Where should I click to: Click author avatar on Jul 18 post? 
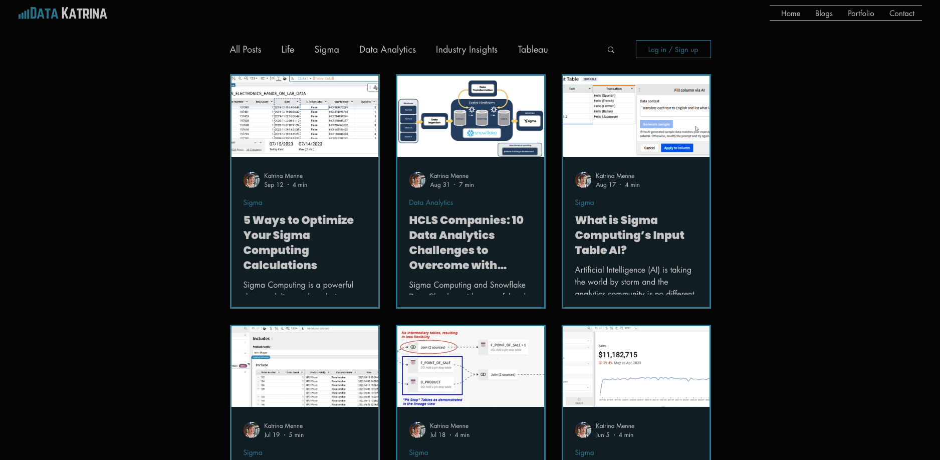417,430
